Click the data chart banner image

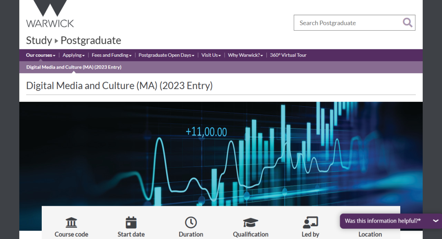pyautogui.click(x=221, y=151)
